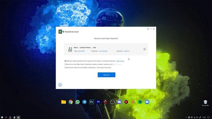
Task: Open Telegram from the dock
Action: (x=84, y=102)
